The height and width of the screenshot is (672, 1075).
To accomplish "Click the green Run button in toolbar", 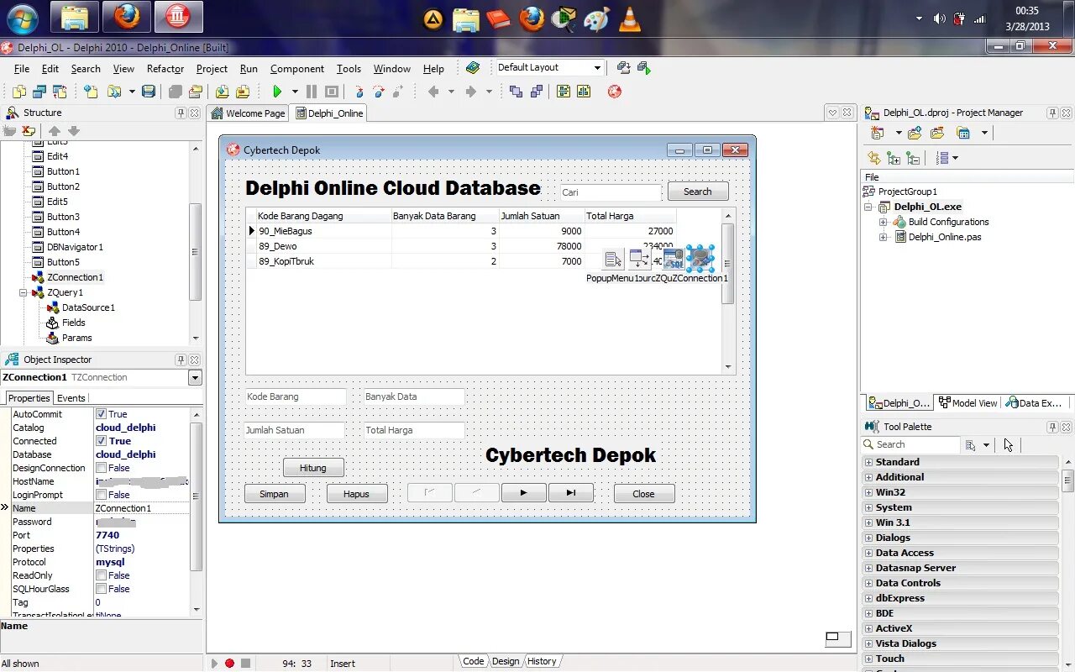I will point(277,92).
